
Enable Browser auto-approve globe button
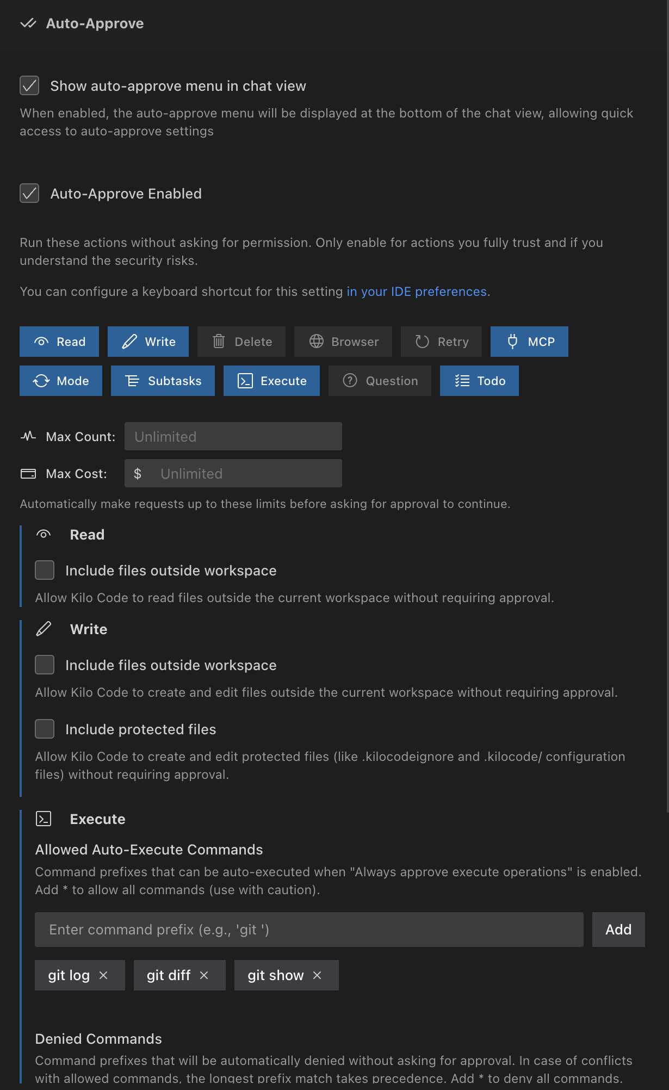[343, 342]
